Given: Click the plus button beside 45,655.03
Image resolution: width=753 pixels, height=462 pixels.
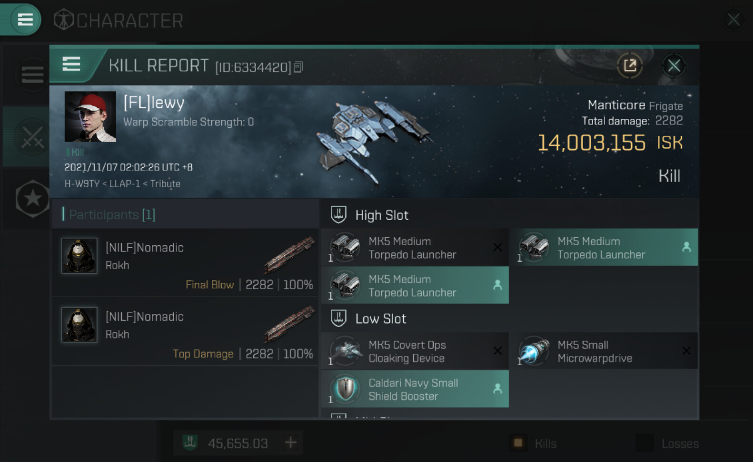Looking at the screenshot, I should tap(290, 443).
